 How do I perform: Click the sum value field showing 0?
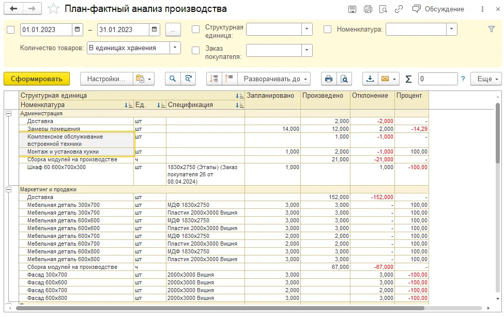click(x=438, y=79)
